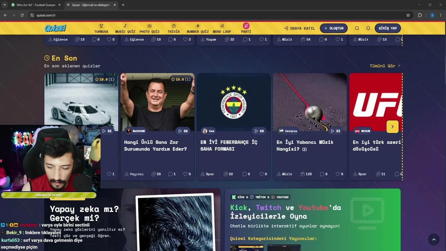Click the scroll-to-top arrow button
This screenshot has height=251, width=446.
(x=434, y=239)
